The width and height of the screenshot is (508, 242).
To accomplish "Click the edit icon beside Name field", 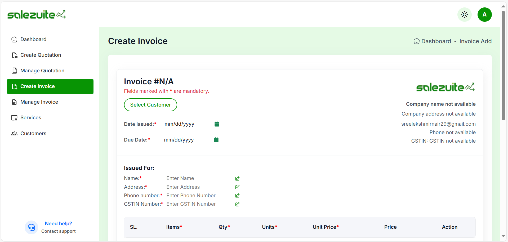I will point(237,179).
